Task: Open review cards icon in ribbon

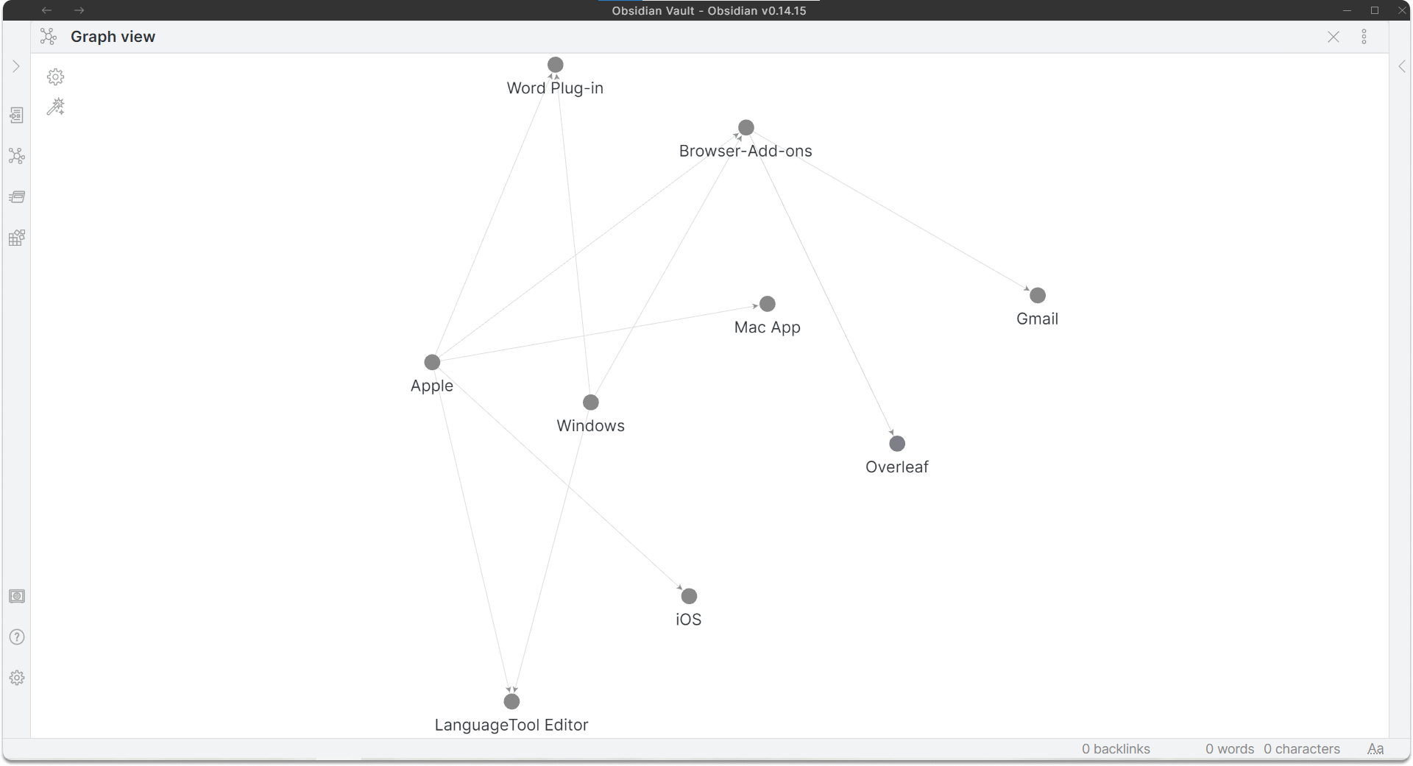Action: (17, 196)
